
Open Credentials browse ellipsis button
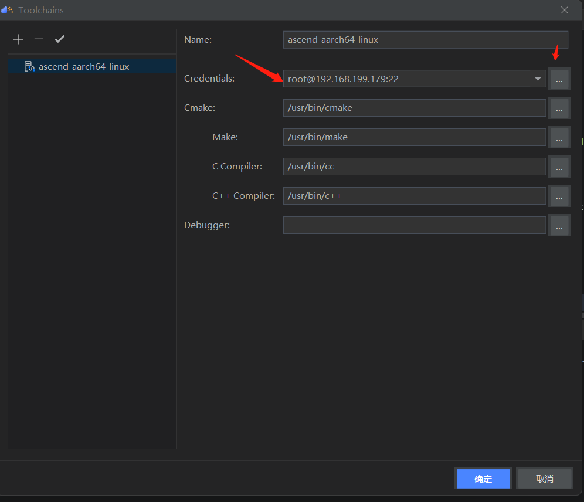[x=559, y=79]
